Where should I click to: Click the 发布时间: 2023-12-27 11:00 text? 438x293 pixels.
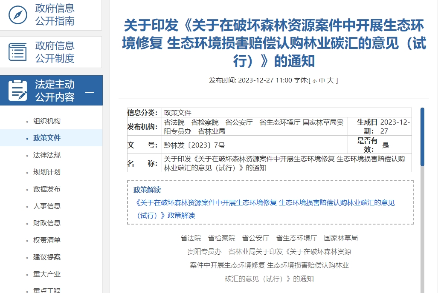(251, 80)
